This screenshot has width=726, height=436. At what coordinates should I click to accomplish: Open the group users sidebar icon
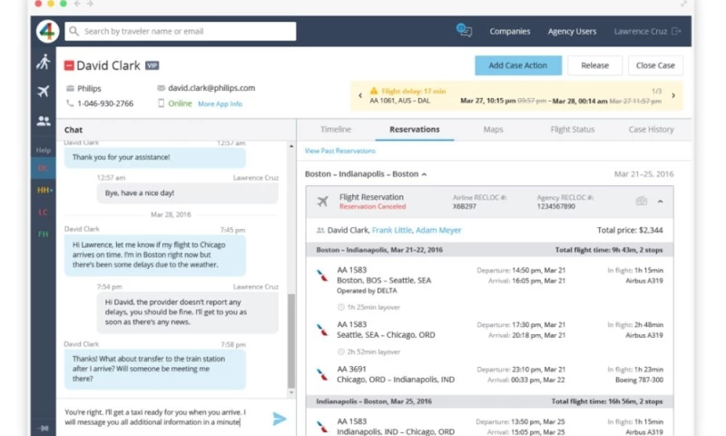coord(44,121)
